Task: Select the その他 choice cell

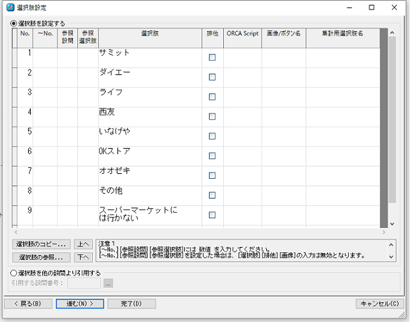Action: click(x=150, y=196)
